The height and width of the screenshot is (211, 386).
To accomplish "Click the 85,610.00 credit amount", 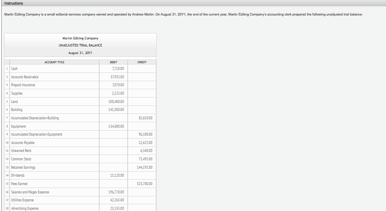I will tap(146, 118).
